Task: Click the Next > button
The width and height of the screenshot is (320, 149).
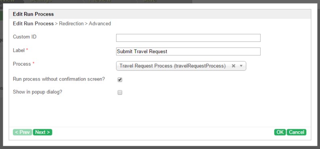Action: (42, 132)
